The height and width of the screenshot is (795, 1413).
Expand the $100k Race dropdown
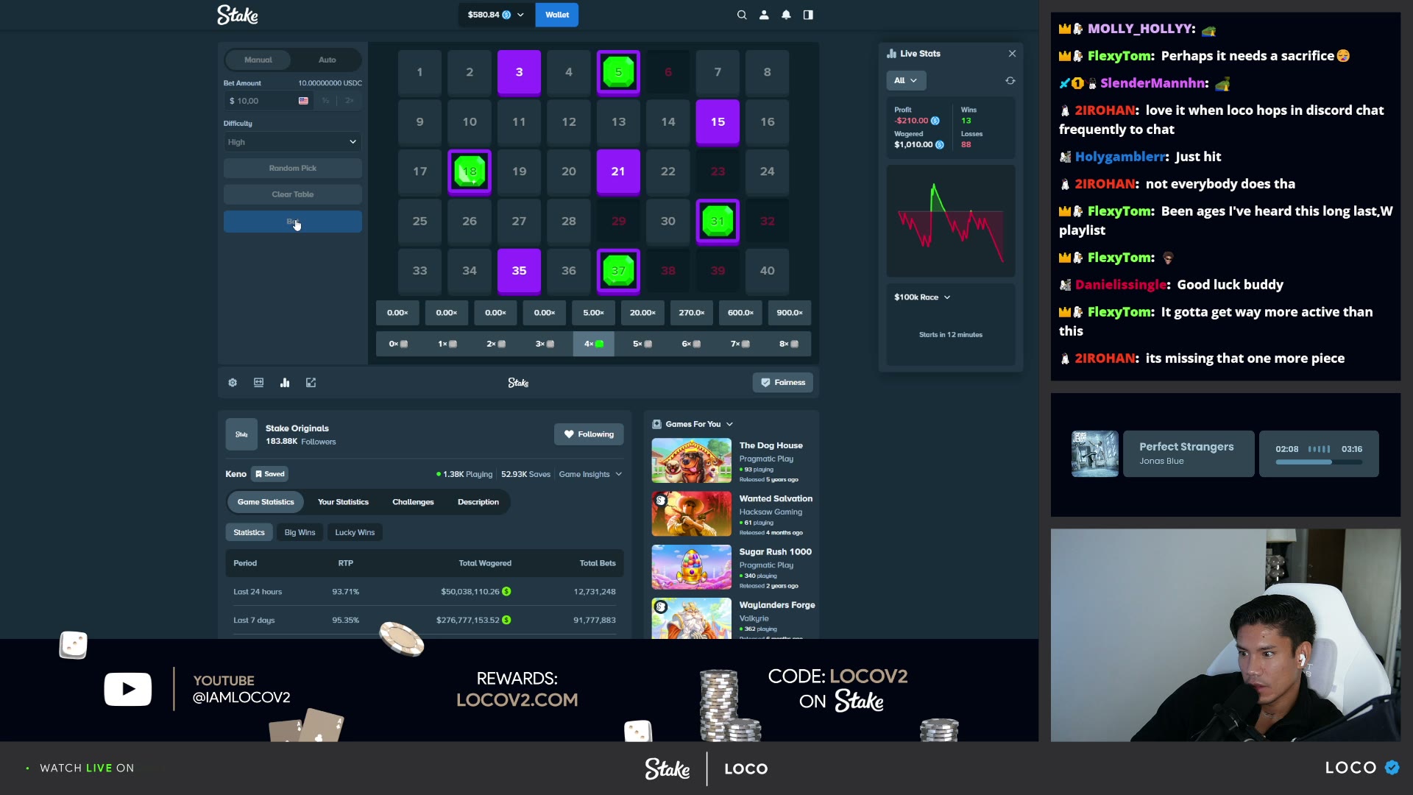[922, 297]
